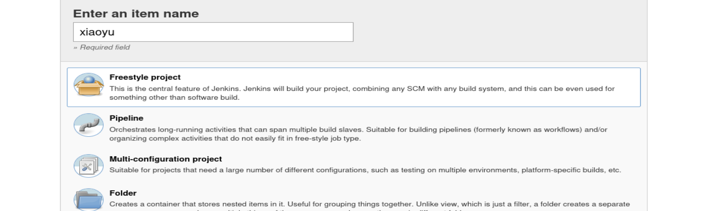Choose the Pipeline item type heading

[x=126, y=118]
